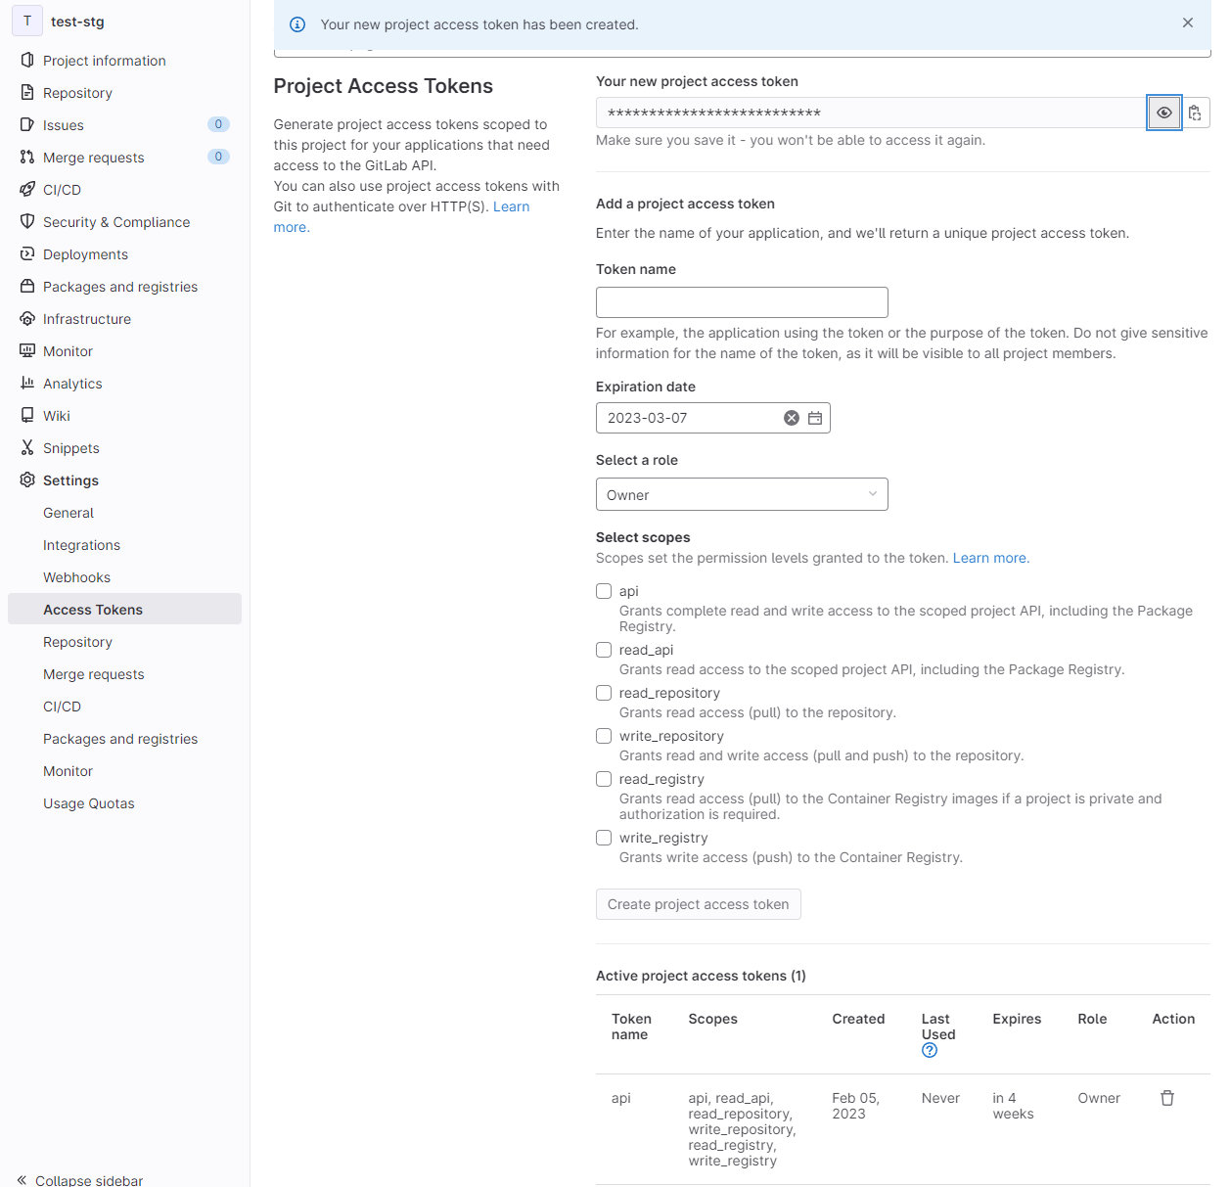Check the read_repository scope
This screenshot has width=1230, height=1187.
(604, 693)
